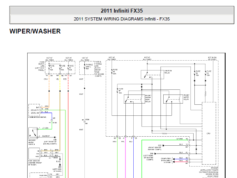The width and height of the screenshot is (237, 178).
Task: Click the 'COMPUTER DATA LINES SYSTEM' label
Action: click(x=166, y=161)
